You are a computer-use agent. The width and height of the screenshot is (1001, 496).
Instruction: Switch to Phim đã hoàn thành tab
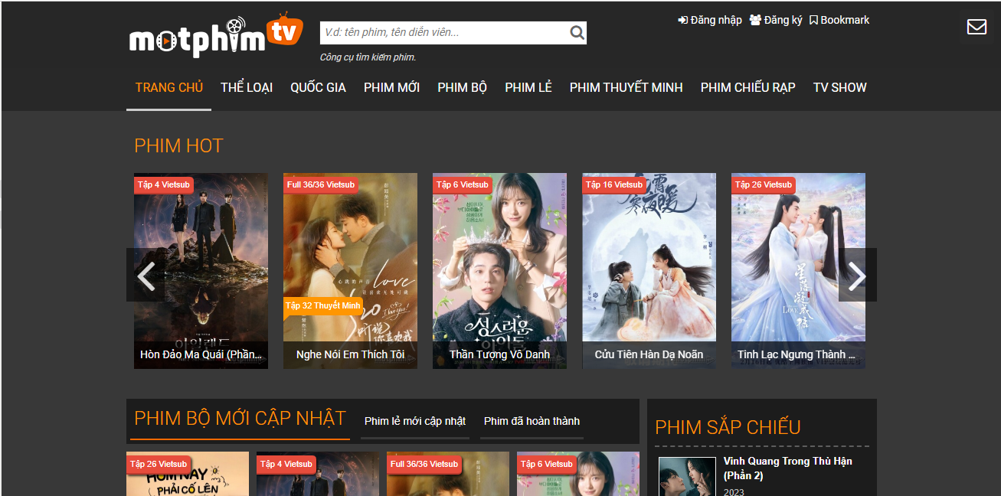pos(532,421)
